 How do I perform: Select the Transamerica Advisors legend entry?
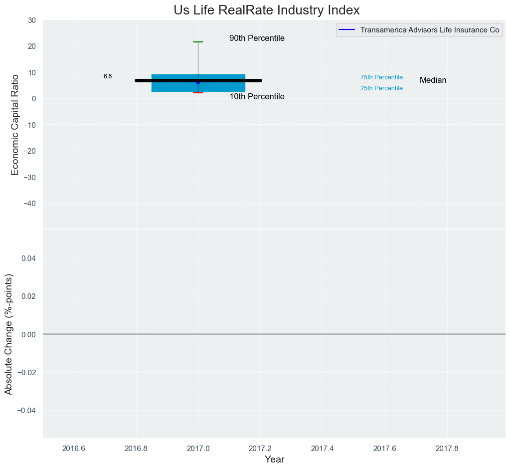[x=429, y=30]
